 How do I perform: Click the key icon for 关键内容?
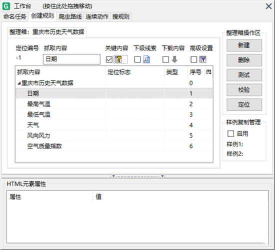[x=118, y=59]
